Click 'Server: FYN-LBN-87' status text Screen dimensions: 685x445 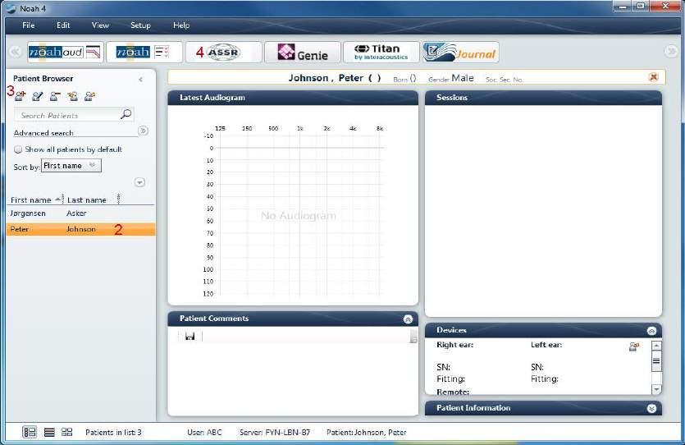pyautogui.click(x=274, y=433)
